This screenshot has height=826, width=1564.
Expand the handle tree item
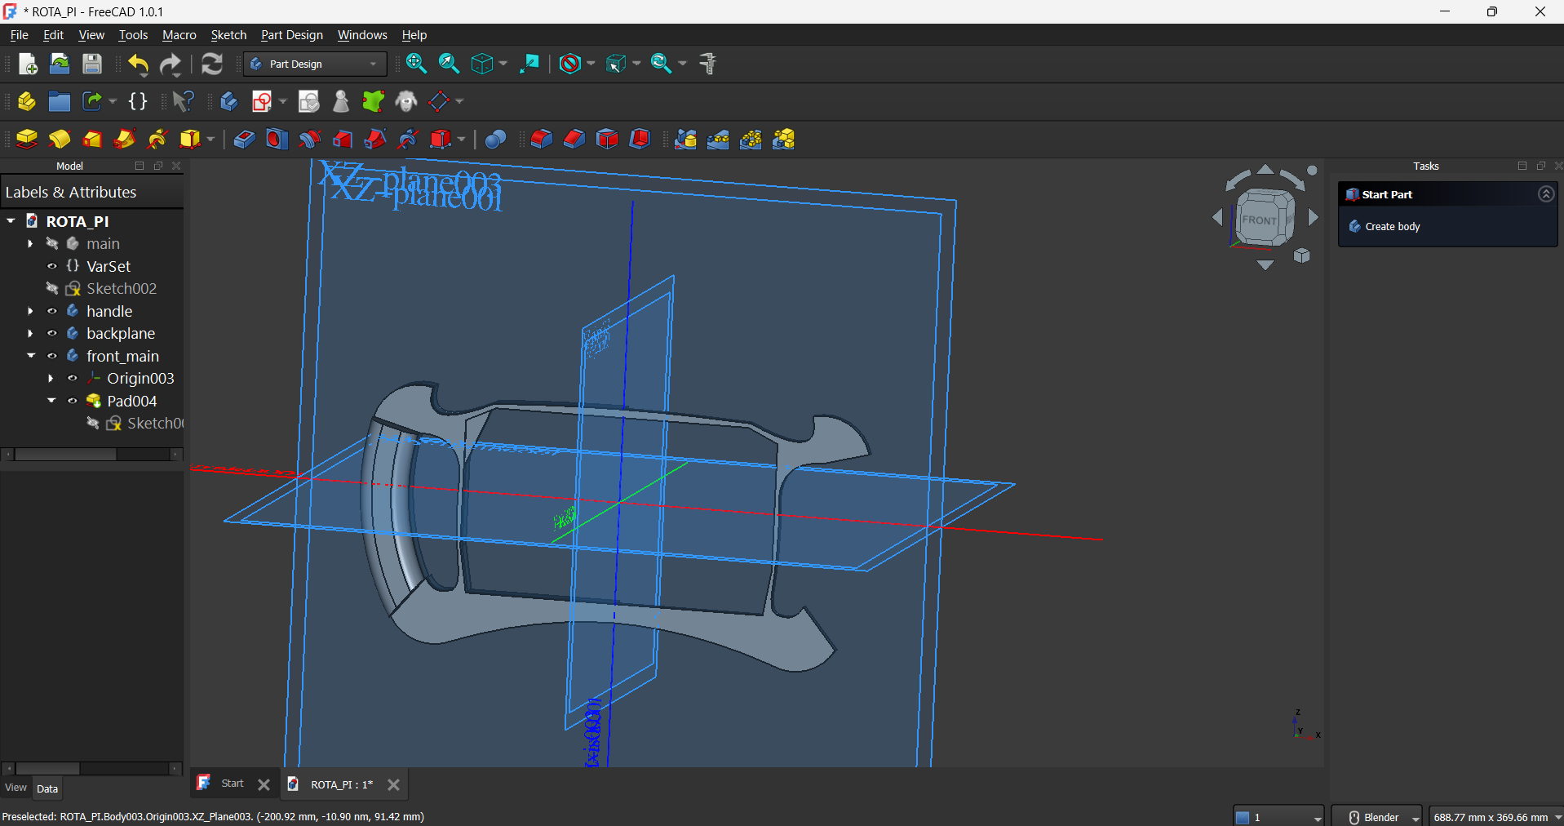click(30, 311)
